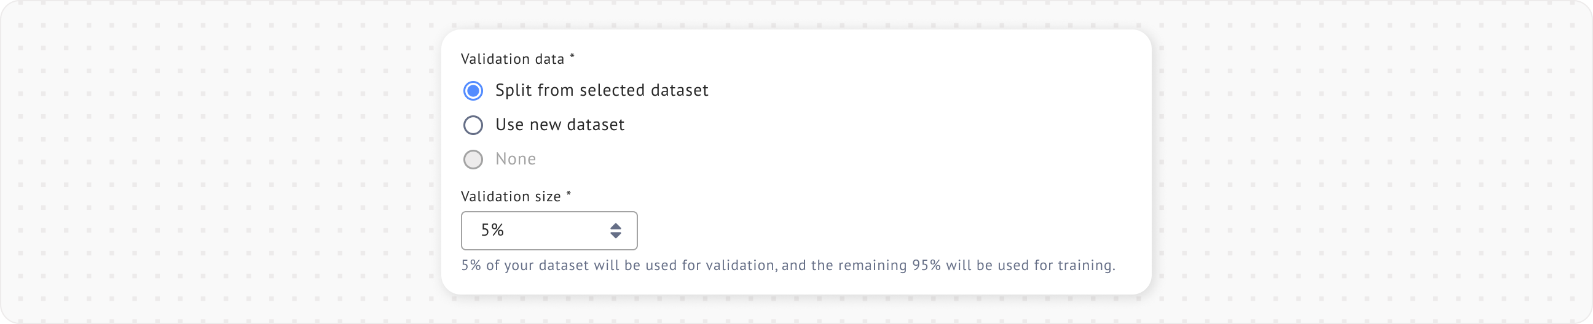The height and width of the screenshot is (324, 1593).
Task: Click the helper text below the size dropdown
Action: 788,266
